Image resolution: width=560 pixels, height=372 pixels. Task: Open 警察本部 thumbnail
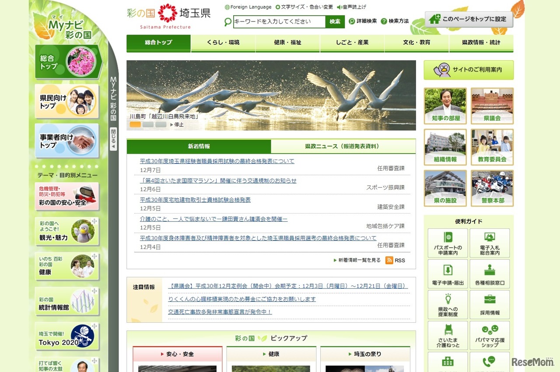pyautogui.click(x=492, y=188)
